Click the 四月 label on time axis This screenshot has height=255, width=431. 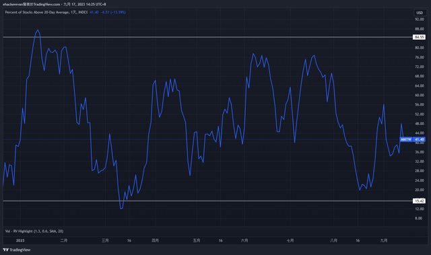click(x=155, y=240)
